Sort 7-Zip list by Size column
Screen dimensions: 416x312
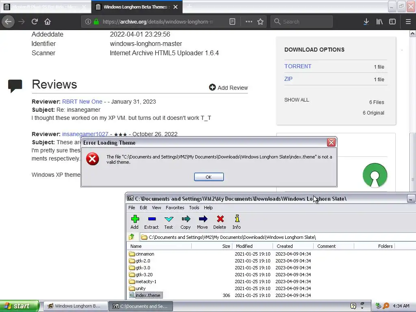pos(212,246)
